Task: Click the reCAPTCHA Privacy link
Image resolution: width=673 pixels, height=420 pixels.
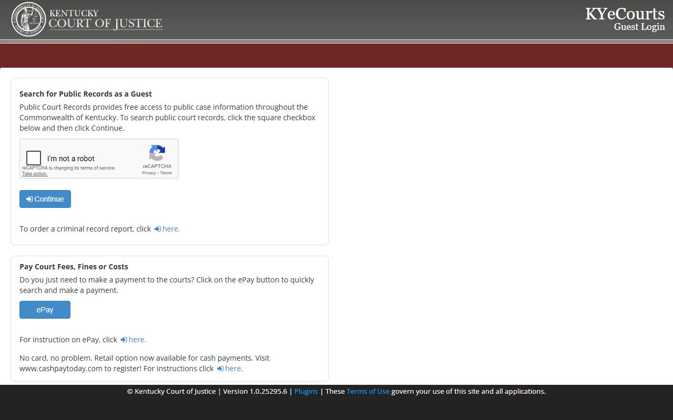Action: pos(149,173)
